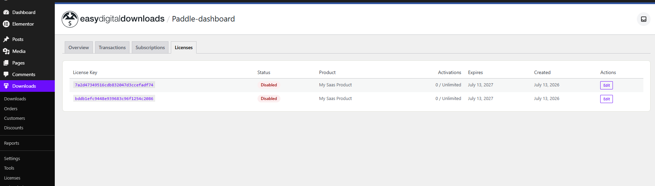This screenshot has width=655, height=186.
Task: Click 0 / Unlimited in 7a2d4734 row
Action: point(448,85)
